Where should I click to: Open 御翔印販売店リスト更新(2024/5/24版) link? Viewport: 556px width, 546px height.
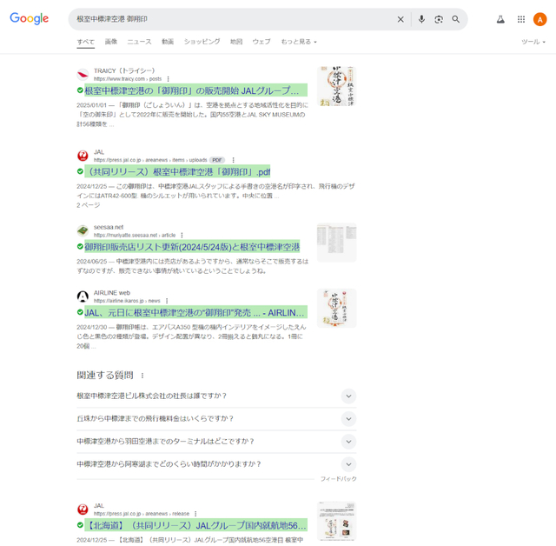click(x=192, y=246)
